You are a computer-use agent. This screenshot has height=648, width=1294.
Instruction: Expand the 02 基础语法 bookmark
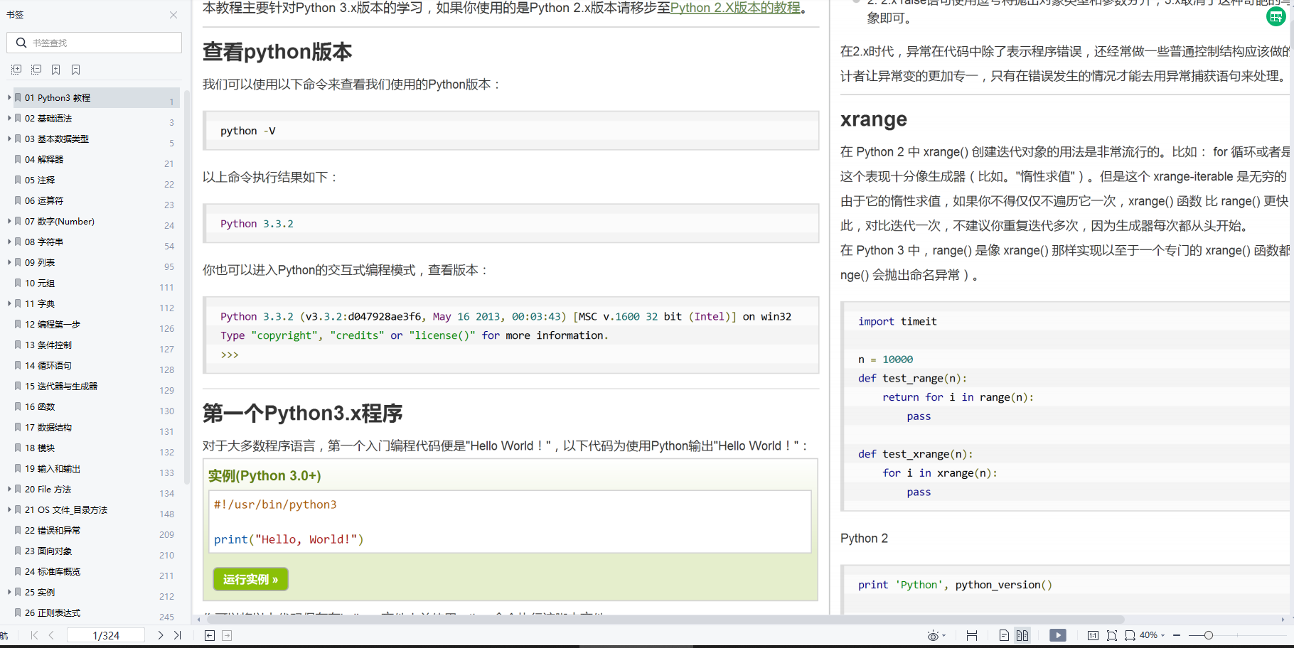point(9,118)
